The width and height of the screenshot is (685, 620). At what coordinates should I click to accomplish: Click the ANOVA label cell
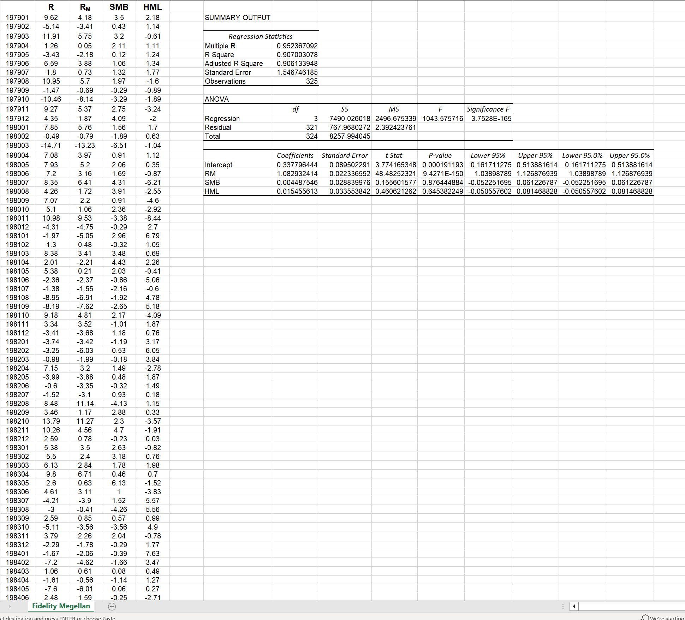(x=216, y=99)
